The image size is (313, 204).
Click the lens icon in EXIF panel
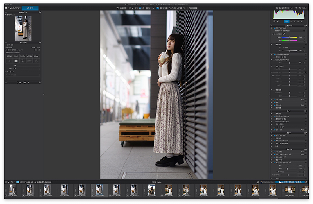pos(16,61)
